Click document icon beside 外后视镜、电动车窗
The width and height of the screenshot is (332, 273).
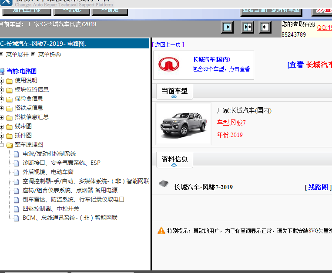coord(16,172)
